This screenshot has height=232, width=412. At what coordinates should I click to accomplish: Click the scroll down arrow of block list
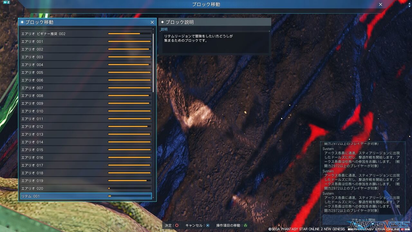click(x=153, y=198)
